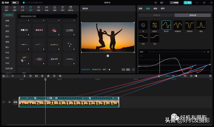
Task: Click the crop icon in timeline toolbar
Action: tap(60, 76)
